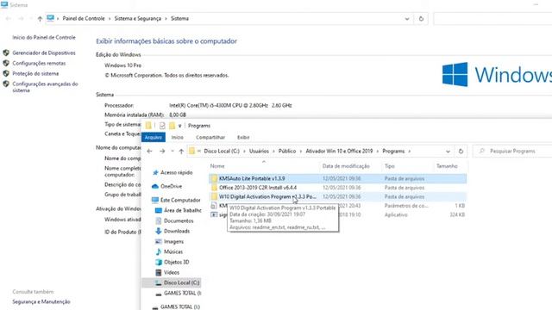Sort files by Data de modificação column
Image resolution: width=552 pixels, height=310 pixels.
click(346, 166)
